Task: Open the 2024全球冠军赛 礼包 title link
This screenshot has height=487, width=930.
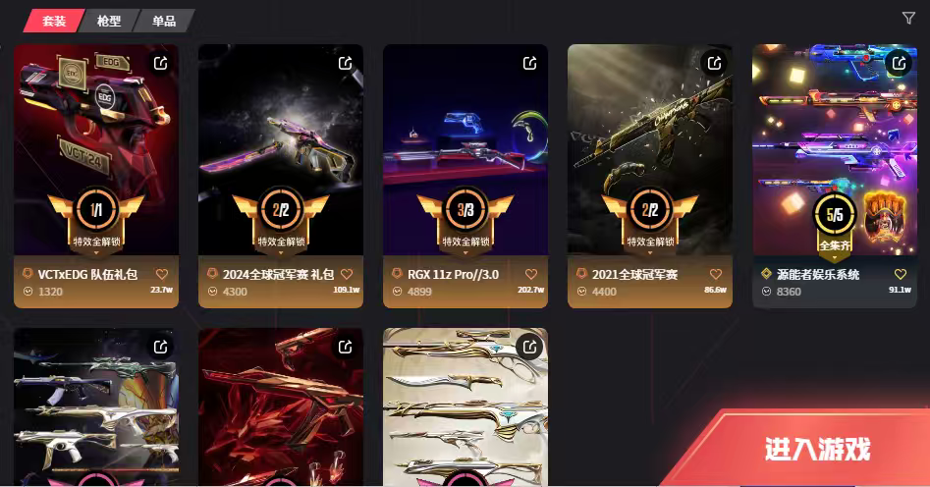Action: [x=278, y=274]
